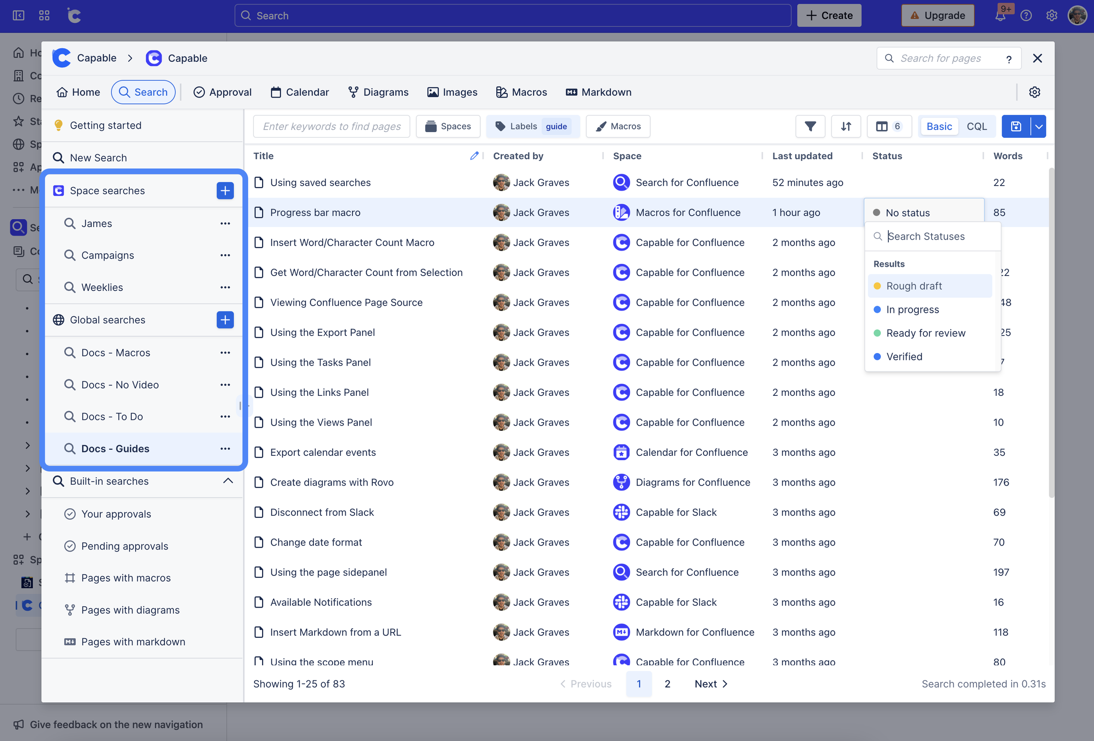Collapse the Built-in searches section
The width and height of the screenshot is (1094, 741).
pos(228,481)
